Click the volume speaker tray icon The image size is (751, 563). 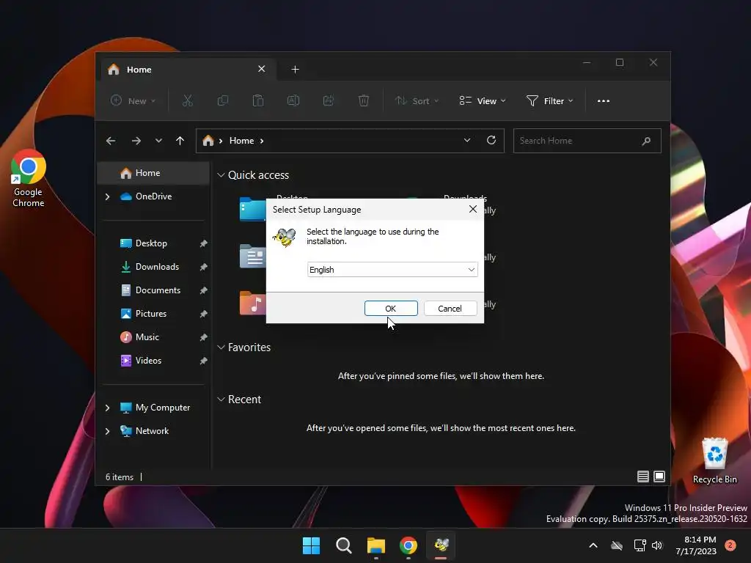pos(658,545)
